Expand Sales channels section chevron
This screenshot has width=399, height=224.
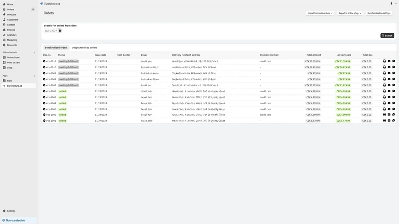[34, 53]
